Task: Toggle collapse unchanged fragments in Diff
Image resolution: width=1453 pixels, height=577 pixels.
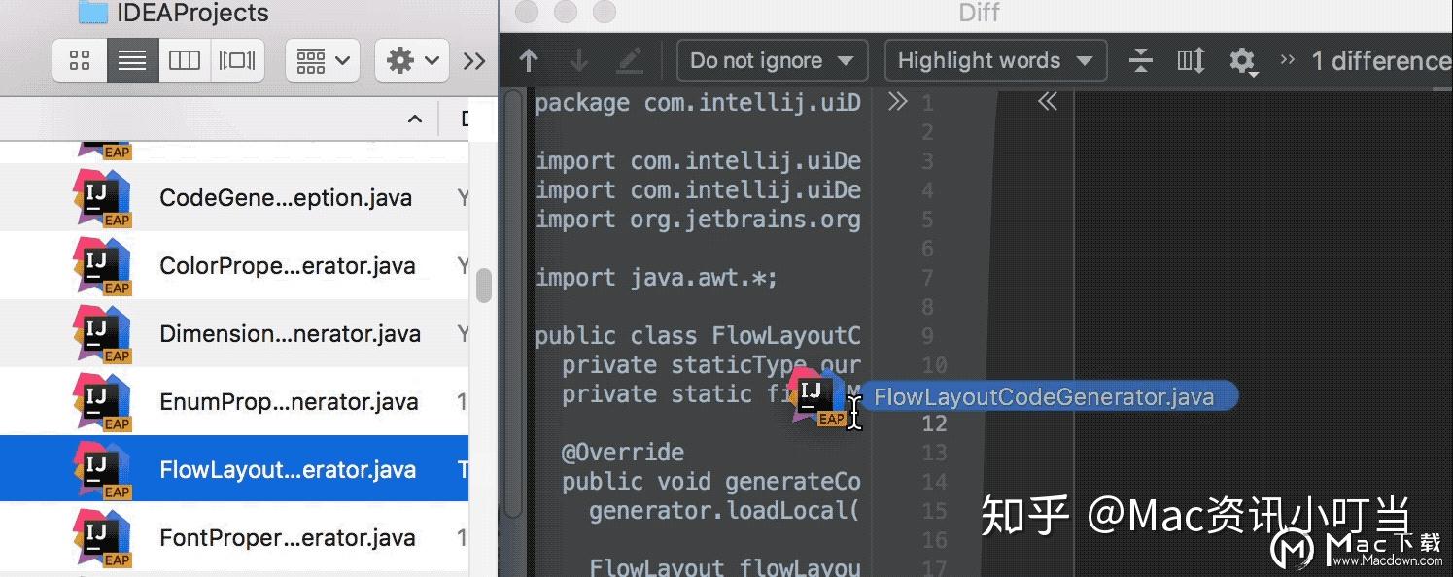Action: coord(1140,61)
